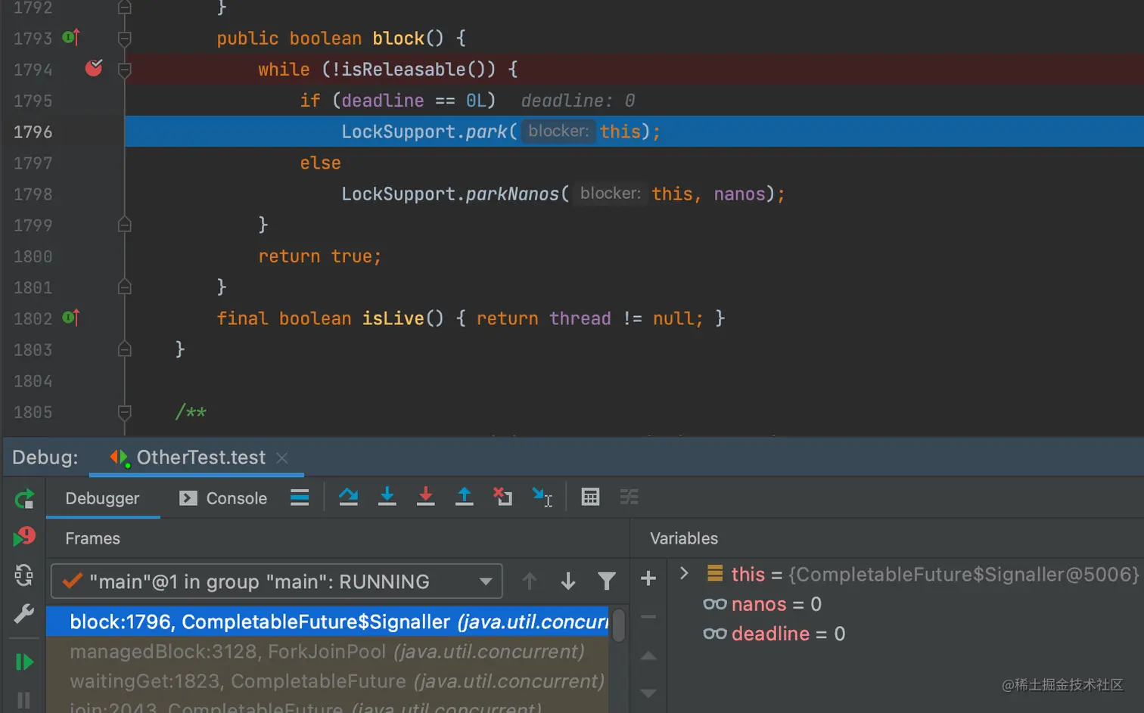Select frame join:2043, CompletableFuture

point(327,705)
